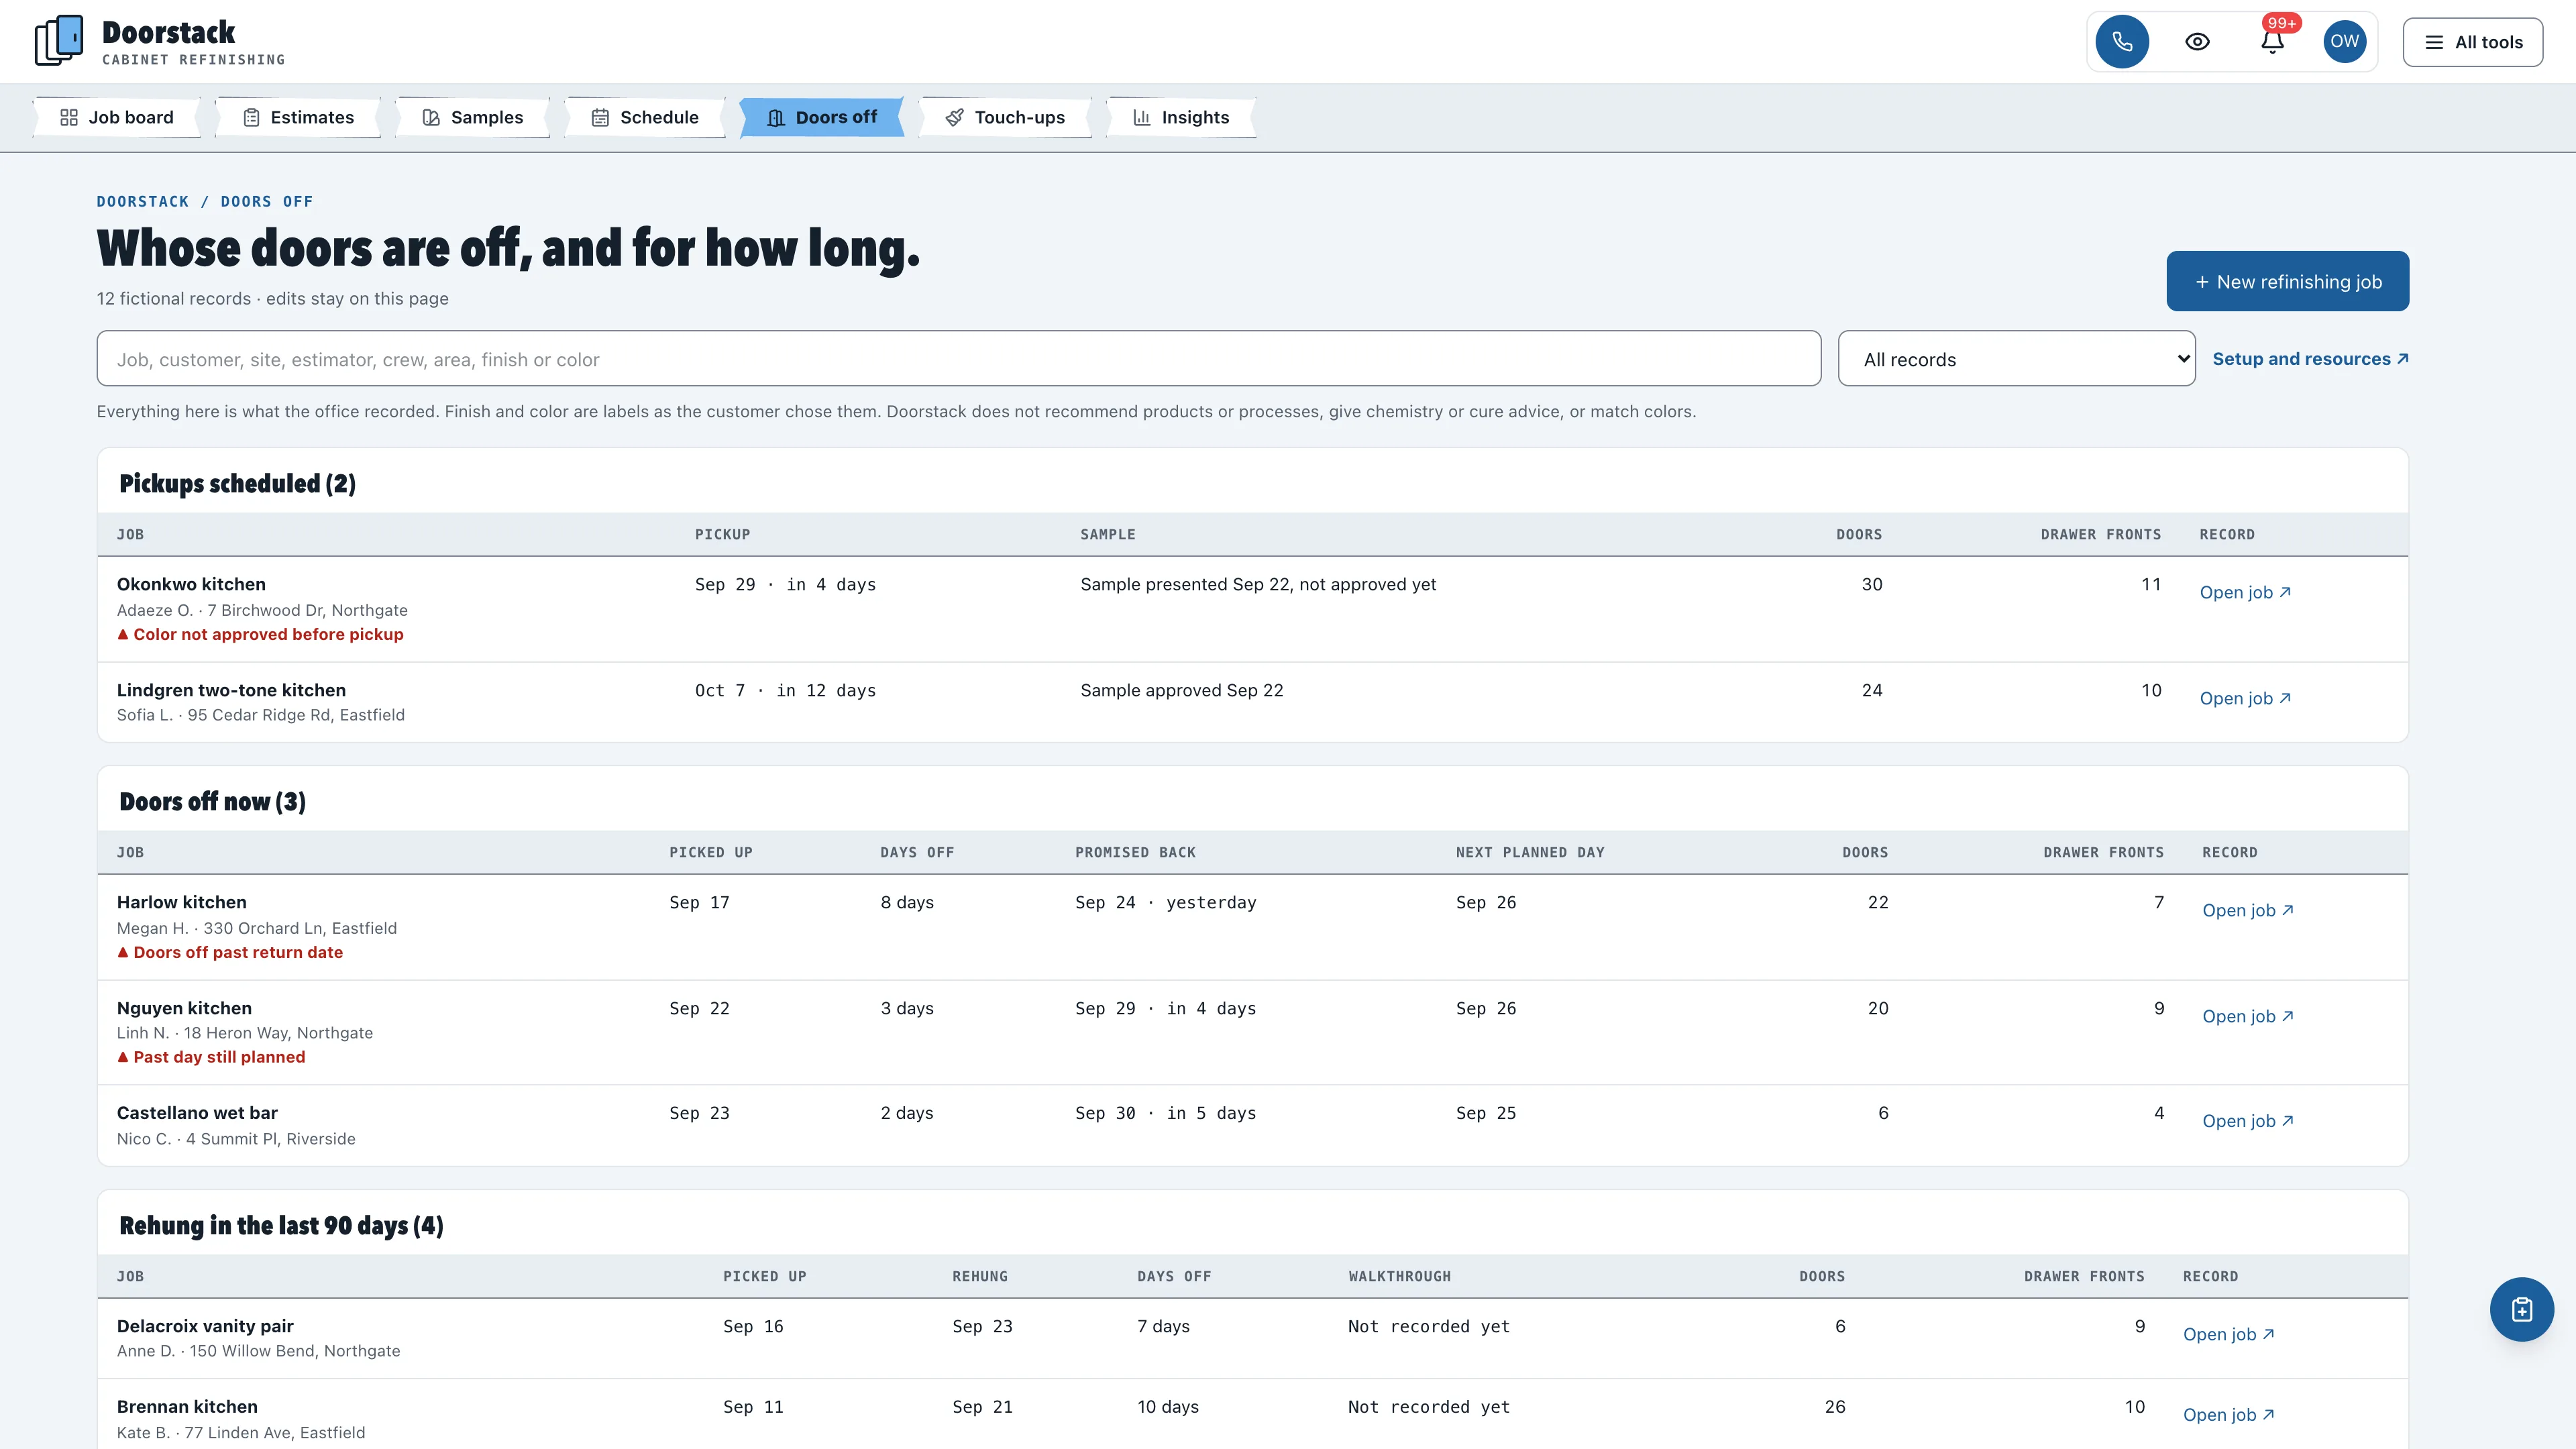Screen dimensions: 2576x1449
Task: Click 'Past day still planned' warning
Action: pyautogui.click(x=211, y=1057)
